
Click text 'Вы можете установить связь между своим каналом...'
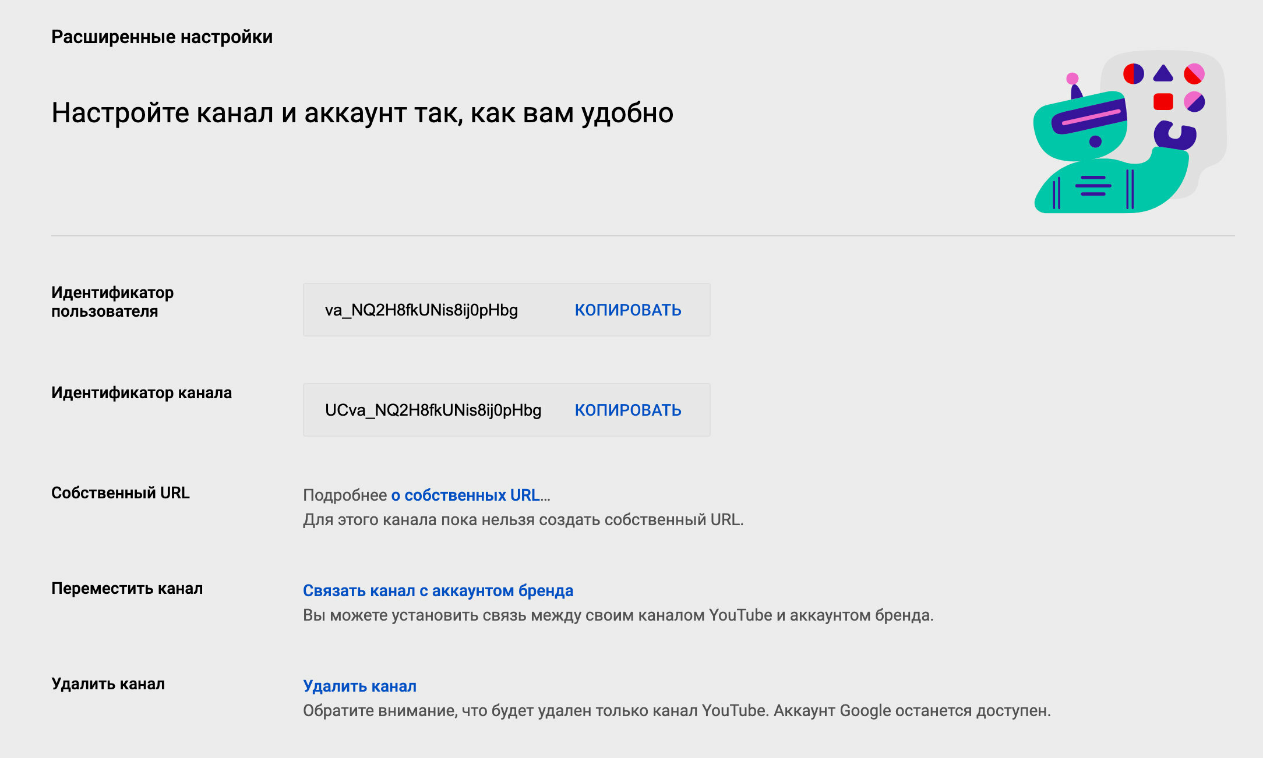click(618, 615)
